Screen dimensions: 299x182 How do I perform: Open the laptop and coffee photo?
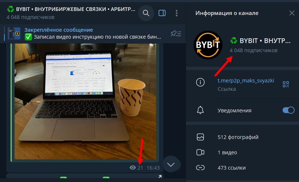(85, 101)
